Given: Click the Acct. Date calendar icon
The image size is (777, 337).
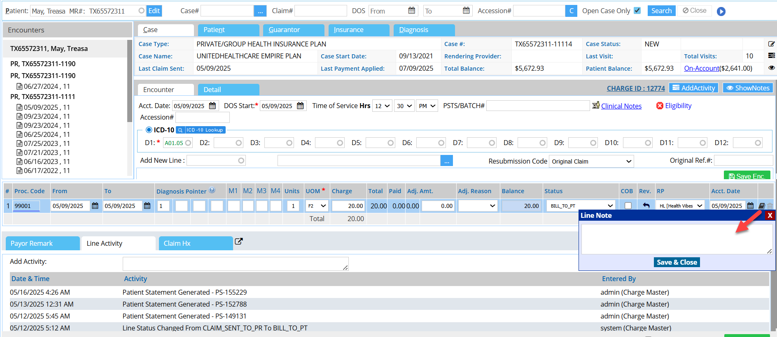Looking at the screenshot, I should pos(212,106).
